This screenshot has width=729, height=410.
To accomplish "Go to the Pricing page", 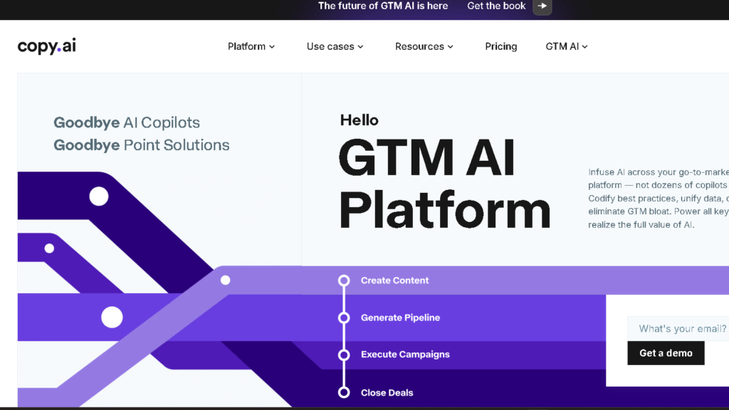I will (x=501, y=46).
